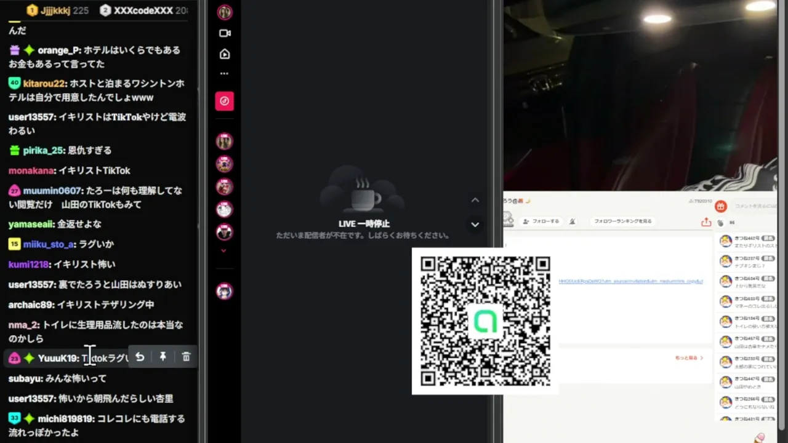Click second-place gifter XXXcodeXXX

click(142, 10)
